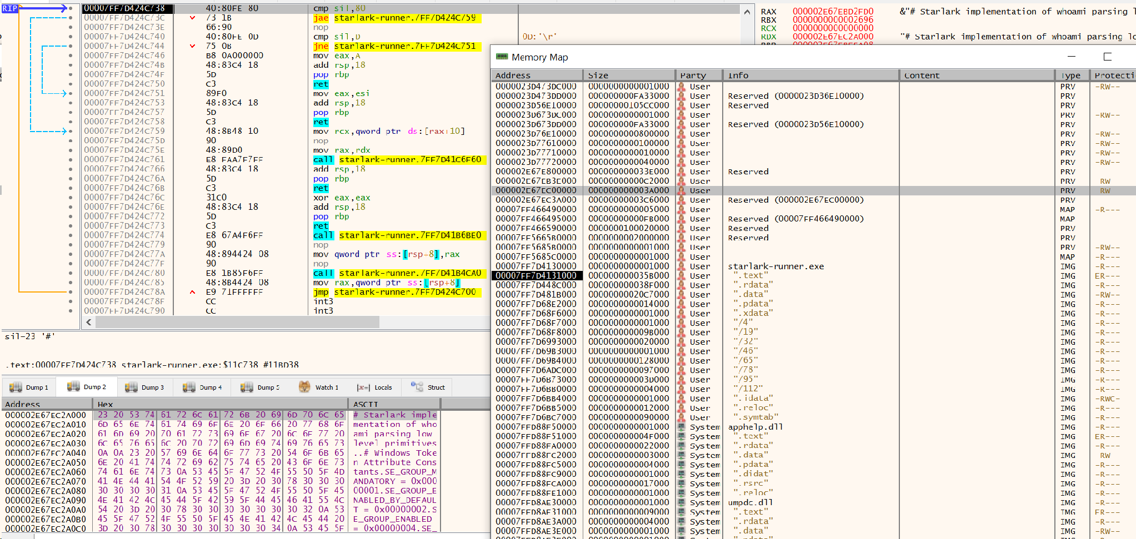
Task: Click the Party column header
Action: click(x=699, y=75)
